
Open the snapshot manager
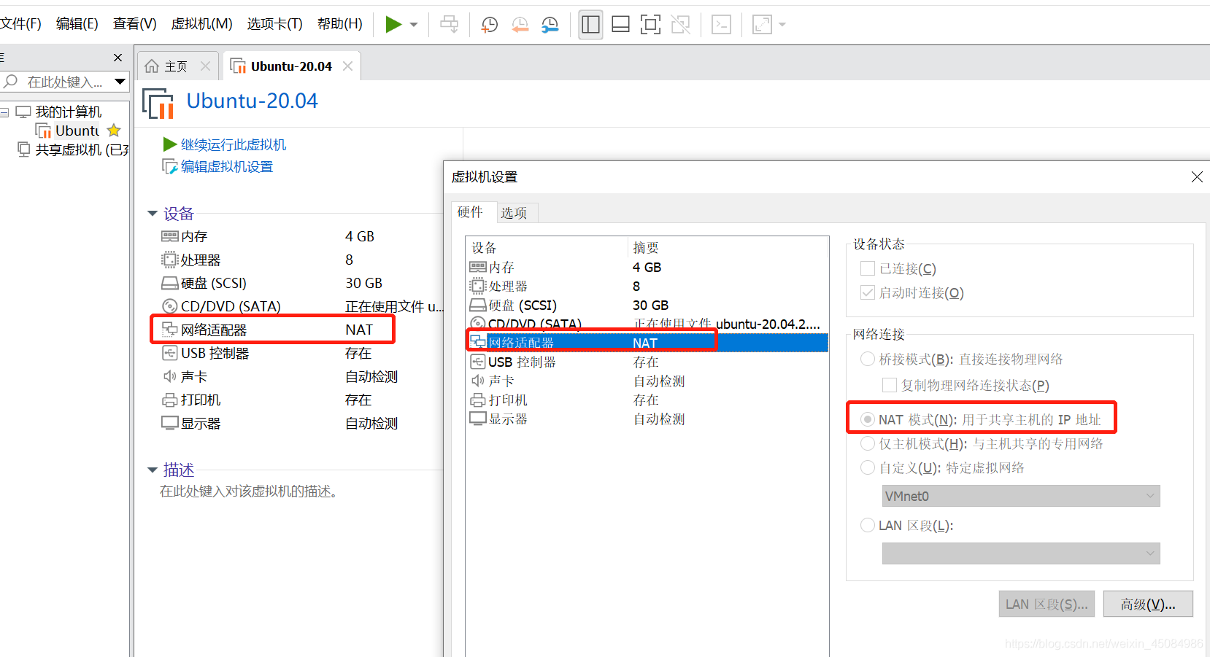click(x=550, y=24)
